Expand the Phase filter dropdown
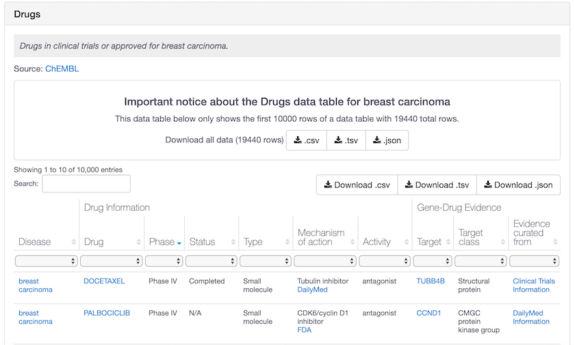This screenshot has height=345, width=575. tap(165, 261)
